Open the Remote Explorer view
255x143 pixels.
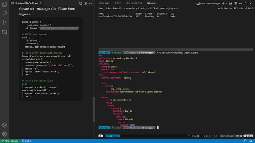pyautogui.click(x=4, y=32)
